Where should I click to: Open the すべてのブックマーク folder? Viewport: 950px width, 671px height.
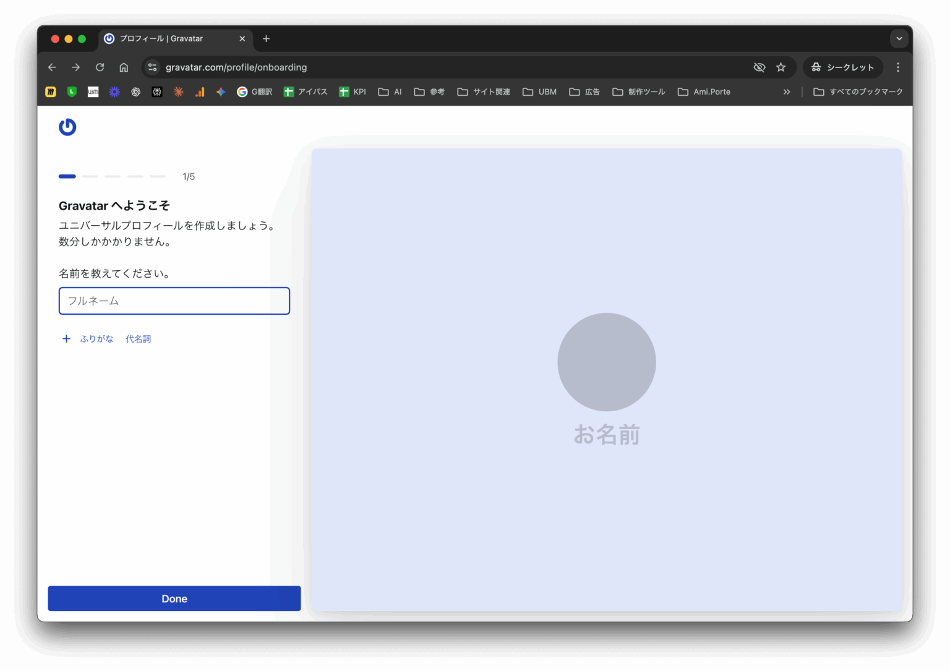[x=858, y=92]
